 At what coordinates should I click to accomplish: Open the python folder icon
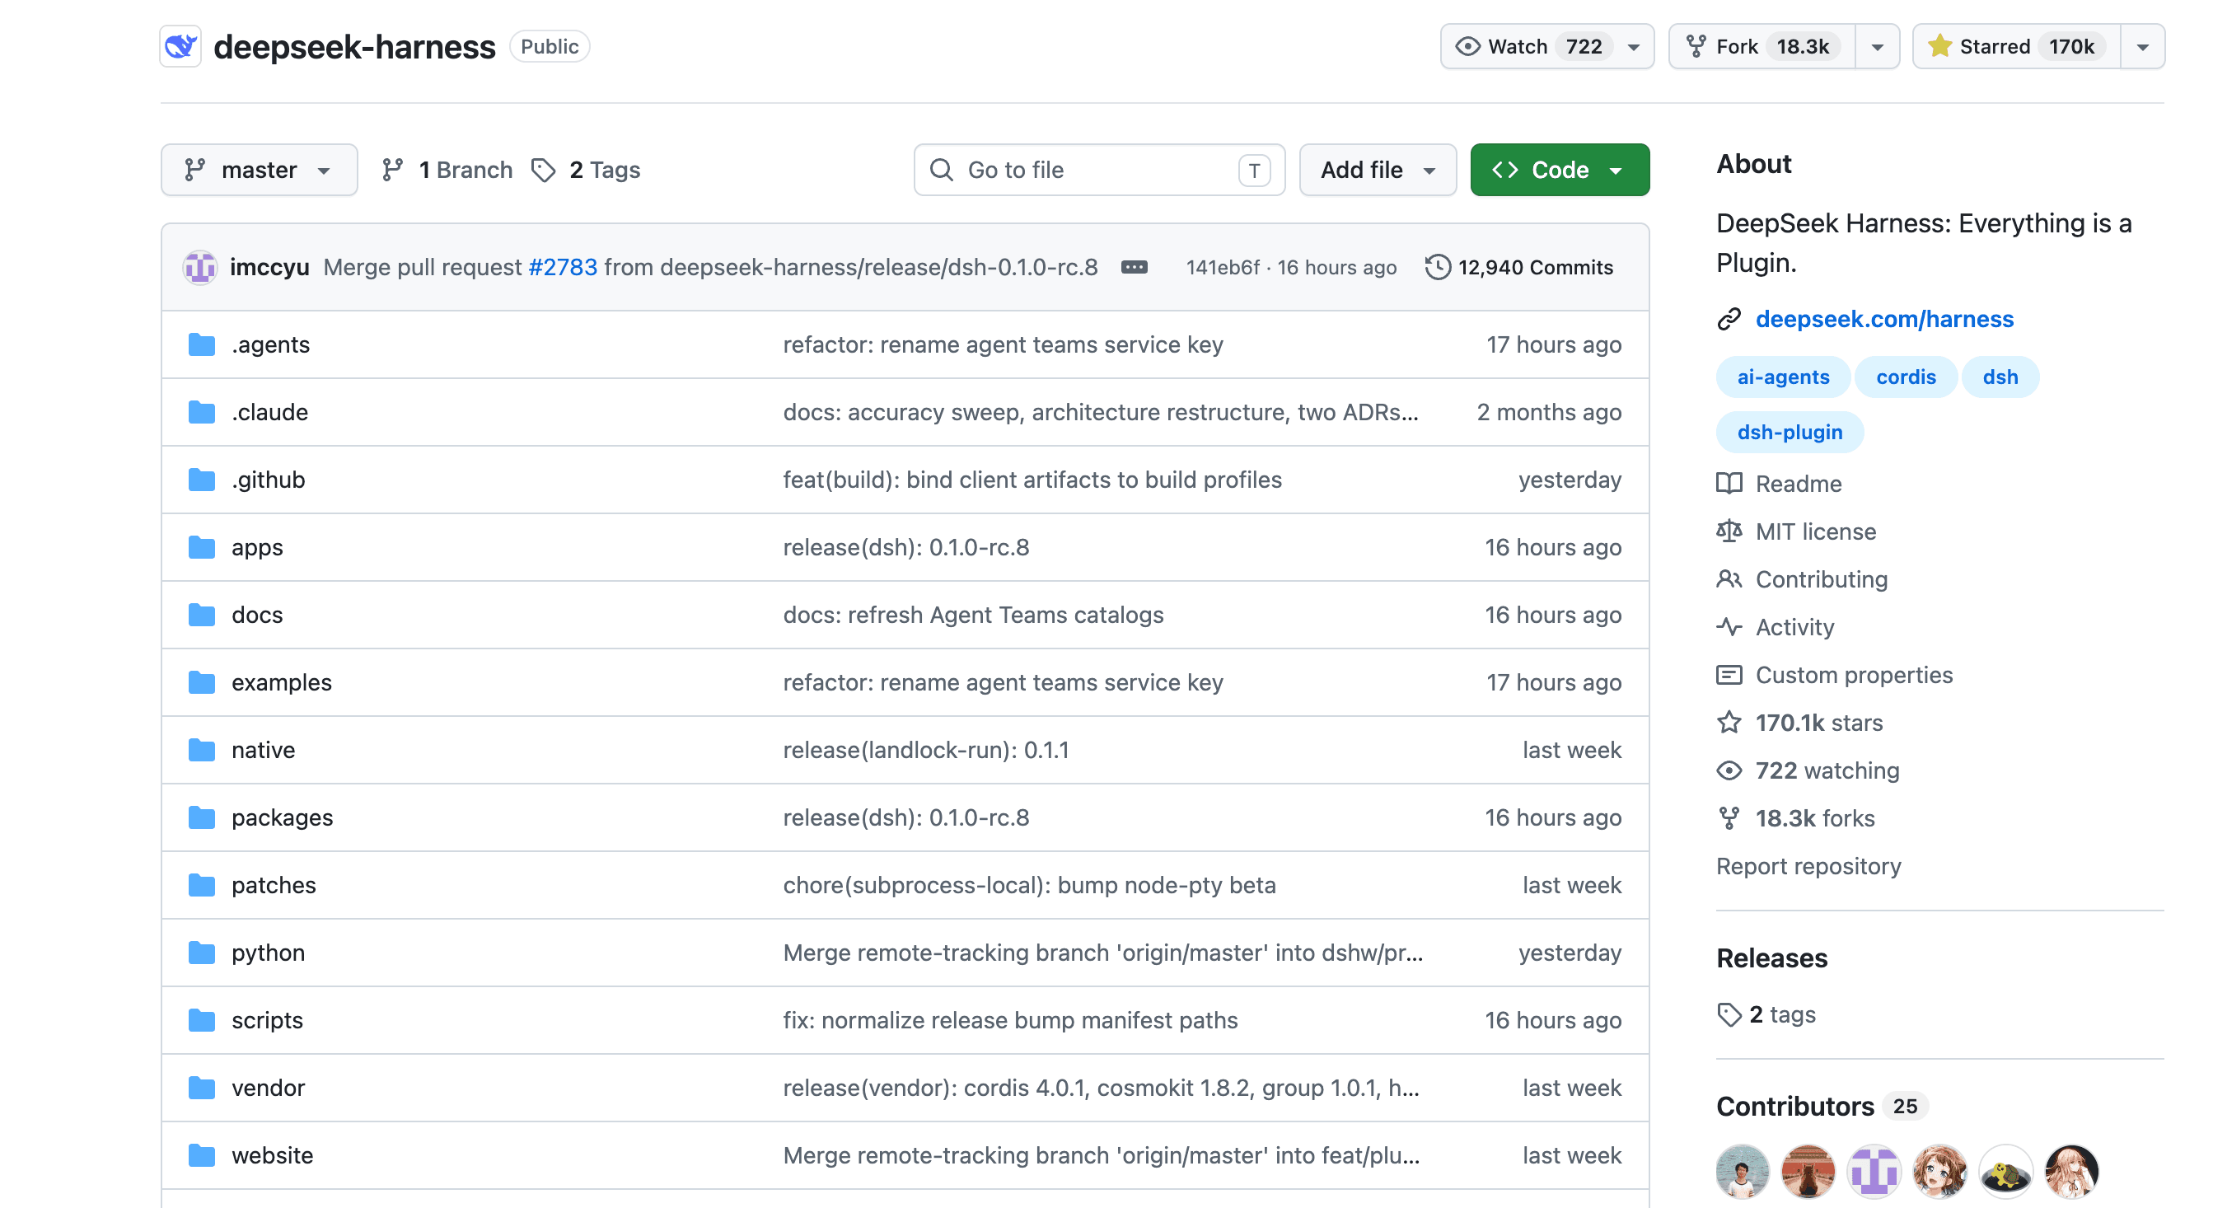202,953
